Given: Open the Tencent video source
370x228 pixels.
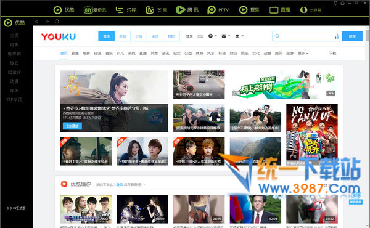Looking at the screenshot, I should coord(187,10).
